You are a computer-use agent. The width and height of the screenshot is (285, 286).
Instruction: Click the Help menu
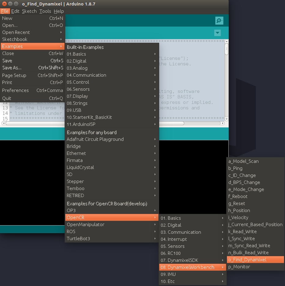59,11
